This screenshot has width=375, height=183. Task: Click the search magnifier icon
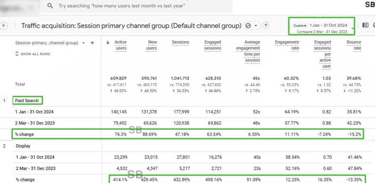click(x=50, y=6)
